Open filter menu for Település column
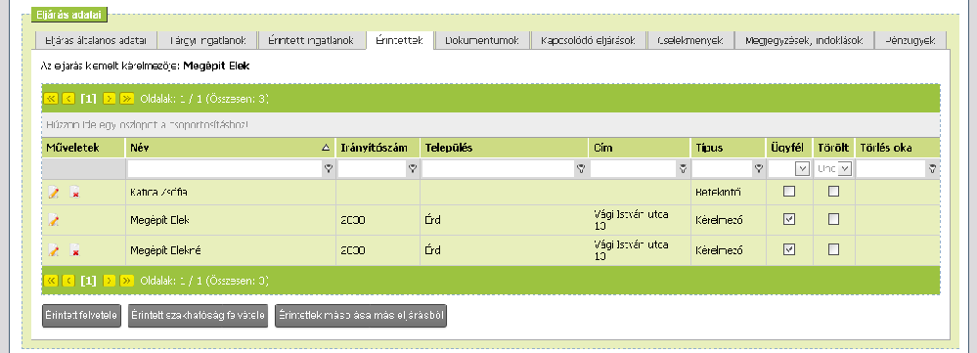Viewport: 977px width, 353px height. pos(581,169)
